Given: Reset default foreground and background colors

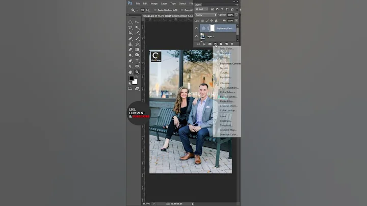Looking at the screenshot, I should (x=130, y=83).
